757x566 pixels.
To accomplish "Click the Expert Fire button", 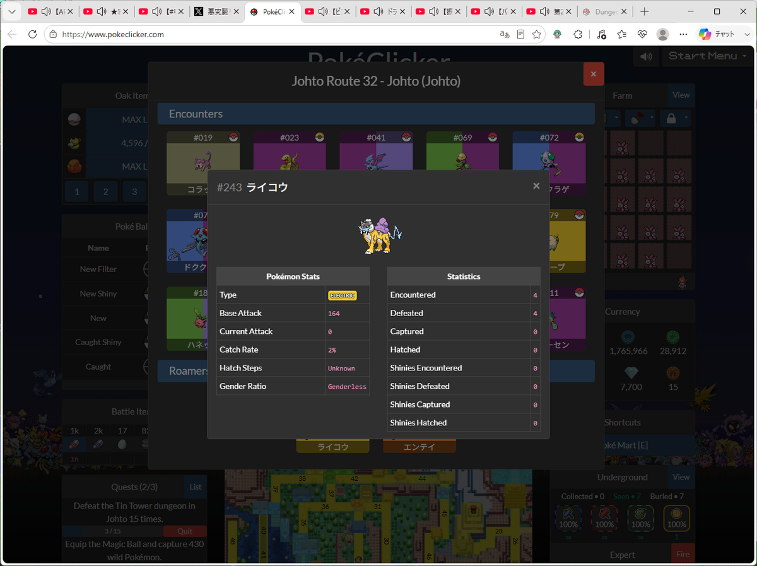I will (684, 554).
